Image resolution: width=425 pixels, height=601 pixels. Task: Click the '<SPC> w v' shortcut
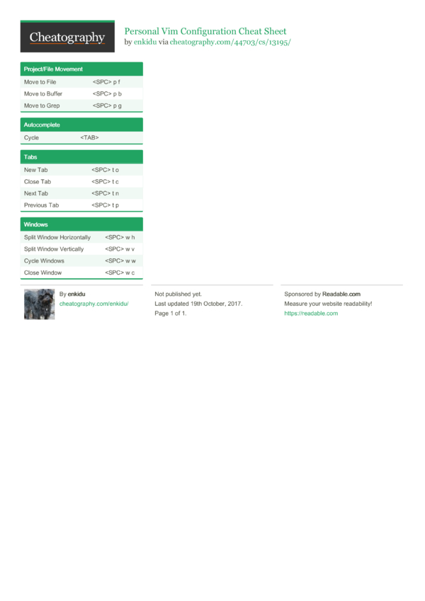(x=120, y=248)
